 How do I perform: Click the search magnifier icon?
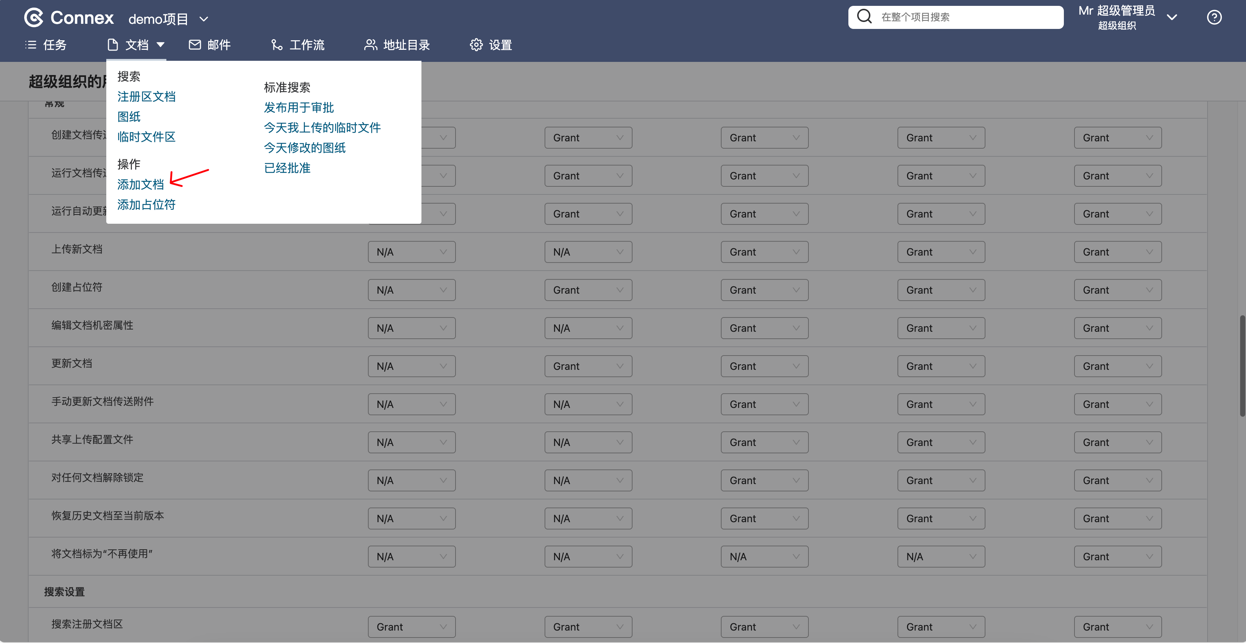(x=864, y=17)
